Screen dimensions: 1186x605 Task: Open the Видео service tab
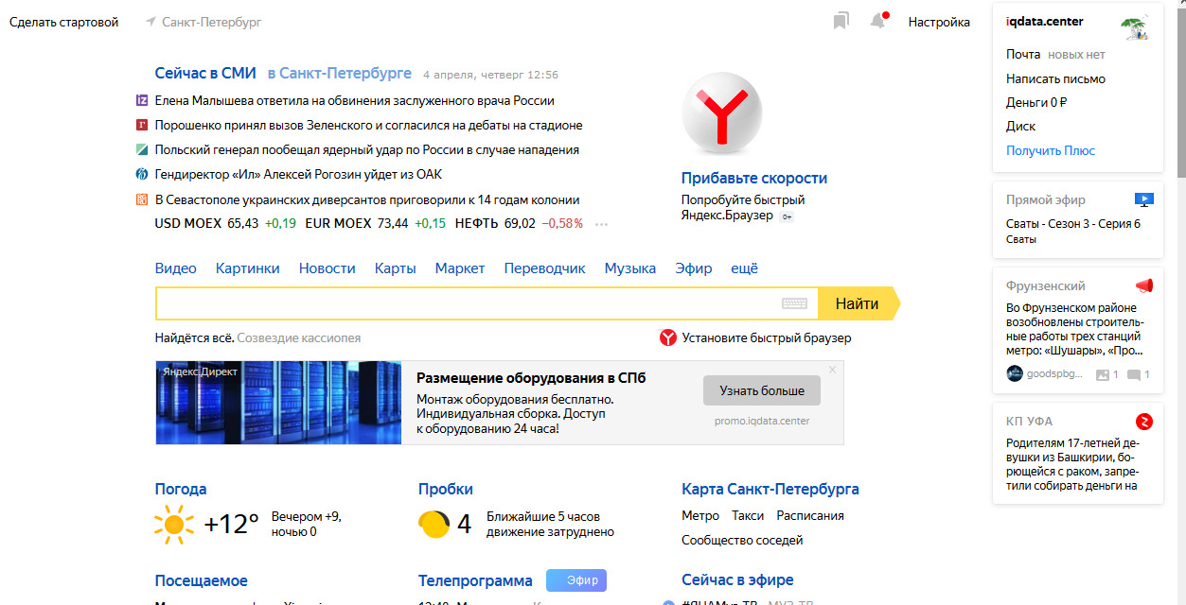(176, 268)
